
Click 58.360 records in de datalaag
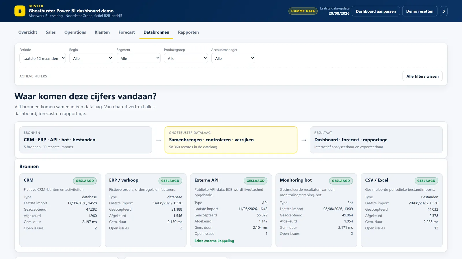tap(193, 147)
